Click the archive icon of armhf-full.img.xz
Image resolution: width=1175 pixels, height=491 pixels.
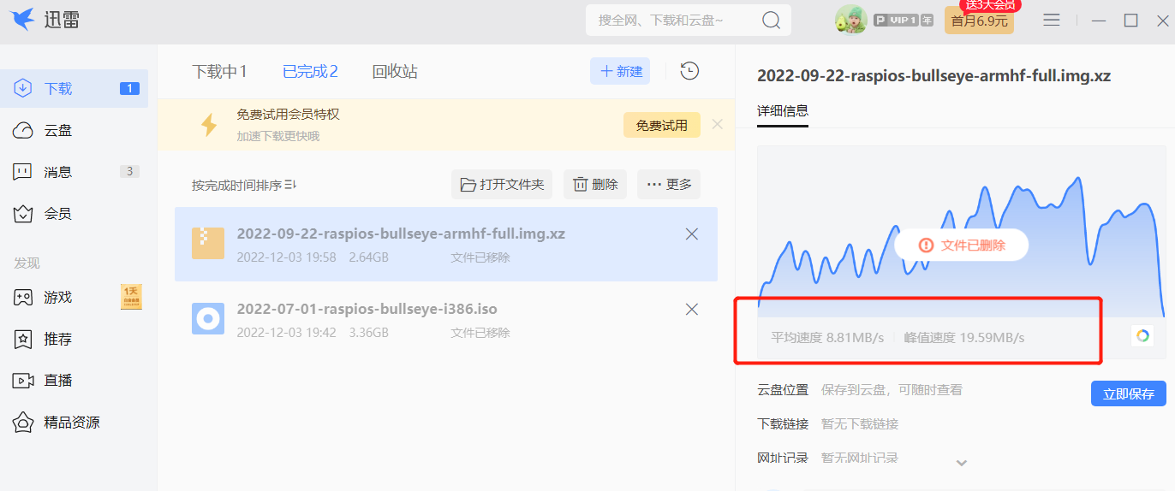click(x=208, y=244)
